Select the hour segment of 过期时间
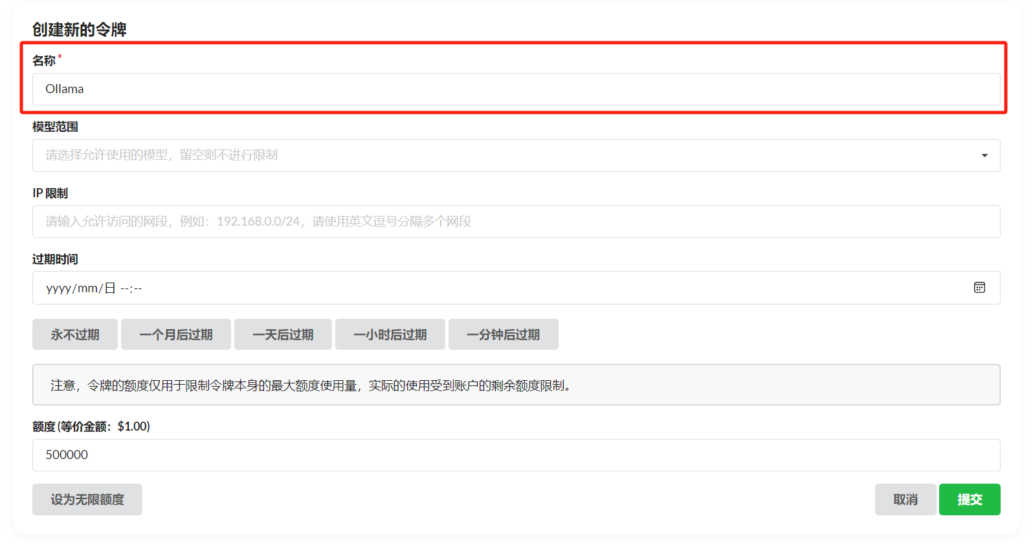Image resolution: width=1033 pixels, height=547 pixels. [x=124, y=288]
